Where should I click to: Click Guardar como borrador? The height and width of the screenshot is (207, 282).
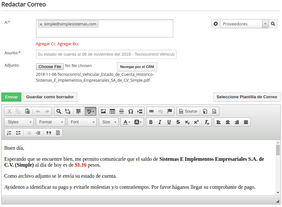tap(50, 97)
